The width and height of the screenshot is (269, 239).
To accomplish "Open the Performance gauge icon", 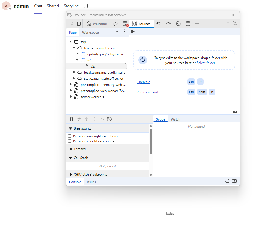I will [169, 24].
